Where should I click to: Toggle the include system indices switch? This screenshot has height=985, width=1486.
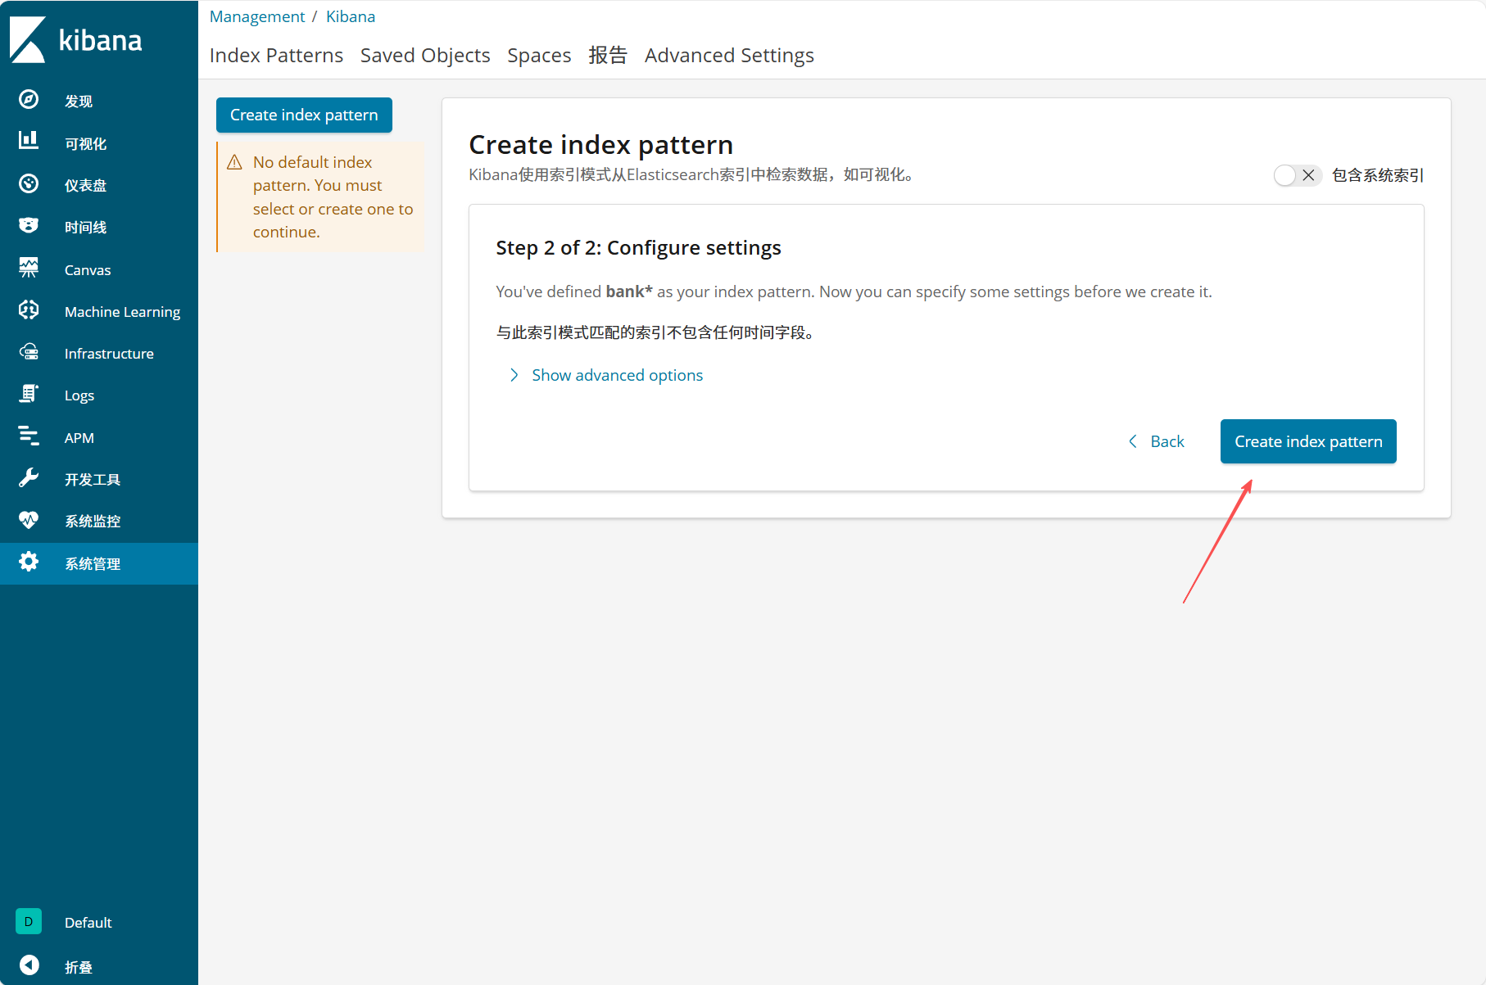coord(1298,175)
